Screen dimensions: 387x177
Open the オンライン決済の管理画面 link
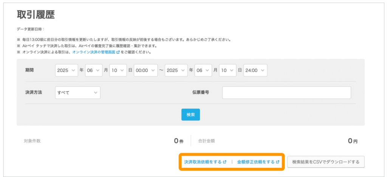(94, 52)
